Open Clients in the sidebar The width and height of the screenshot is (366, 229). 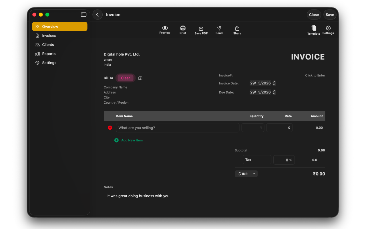[60, 45]
